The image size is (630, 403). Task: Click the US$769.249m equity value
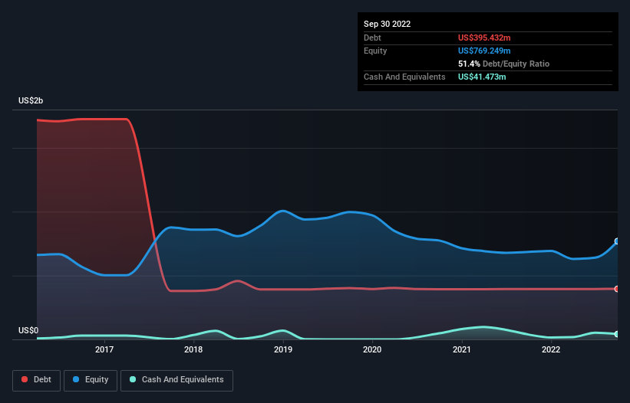[484, 51]
